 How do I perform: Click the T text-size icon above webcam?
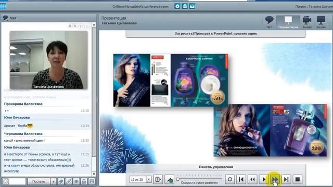click(x=81, y=26)
